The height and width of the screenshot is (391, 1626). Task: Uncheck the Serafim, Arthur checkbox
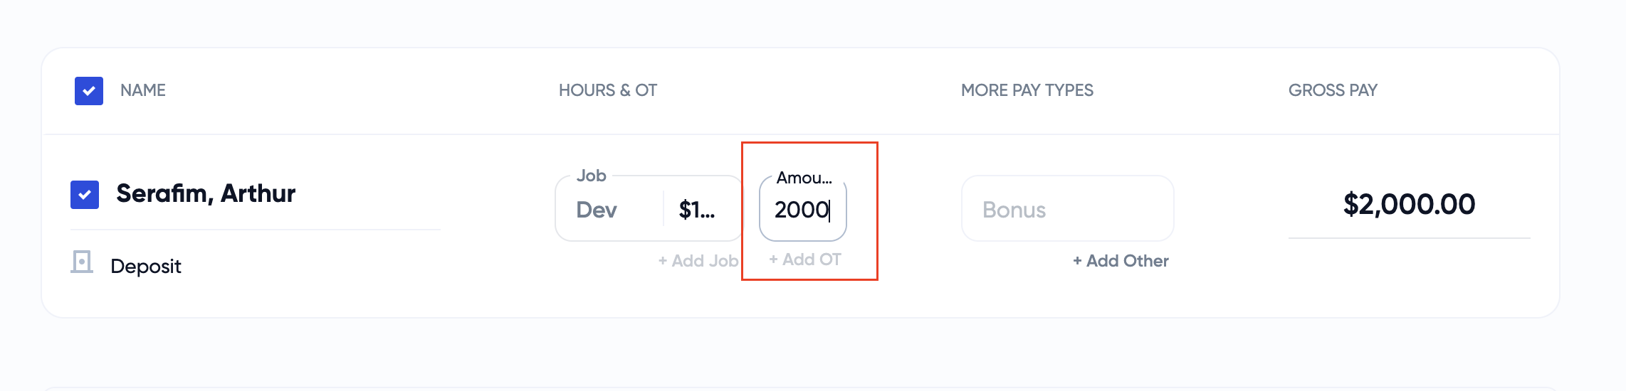point(85,195)
